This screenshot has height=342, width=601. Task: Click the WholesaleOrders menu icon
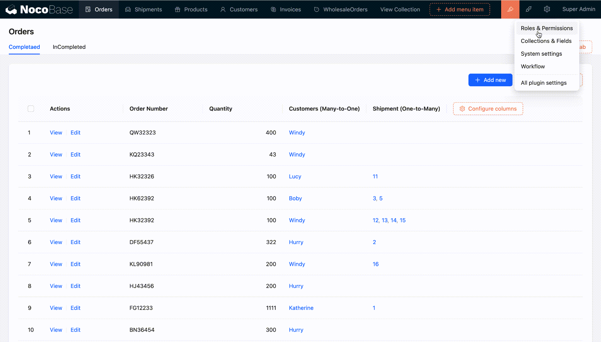click(x=317, y=9)
